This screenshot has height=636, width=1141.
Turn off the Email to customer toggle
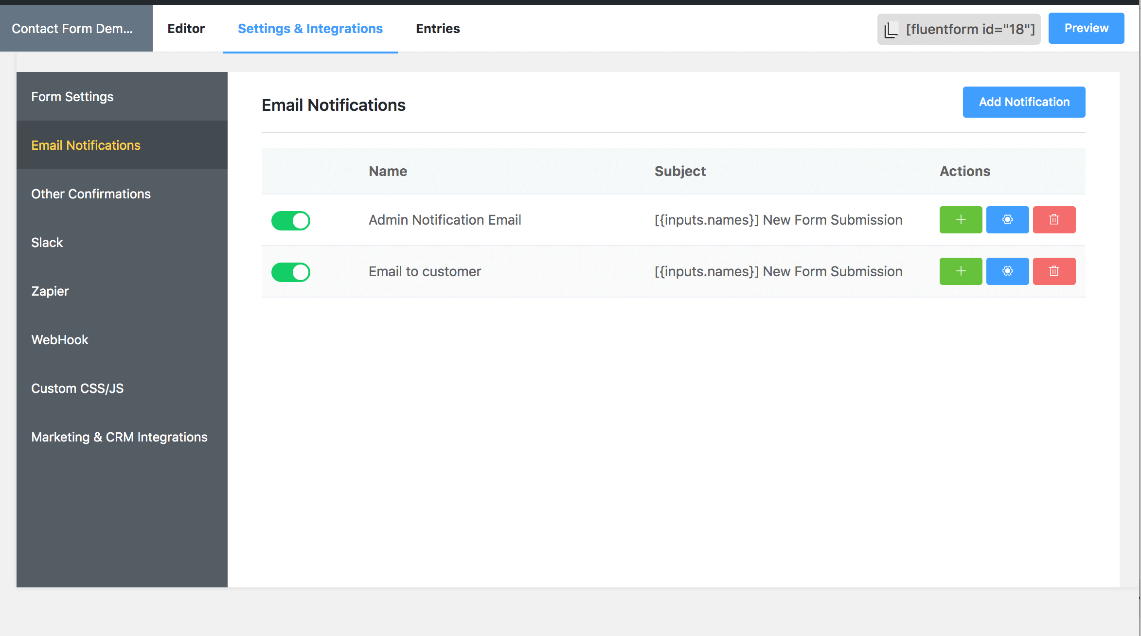click(x=291, y=272)
